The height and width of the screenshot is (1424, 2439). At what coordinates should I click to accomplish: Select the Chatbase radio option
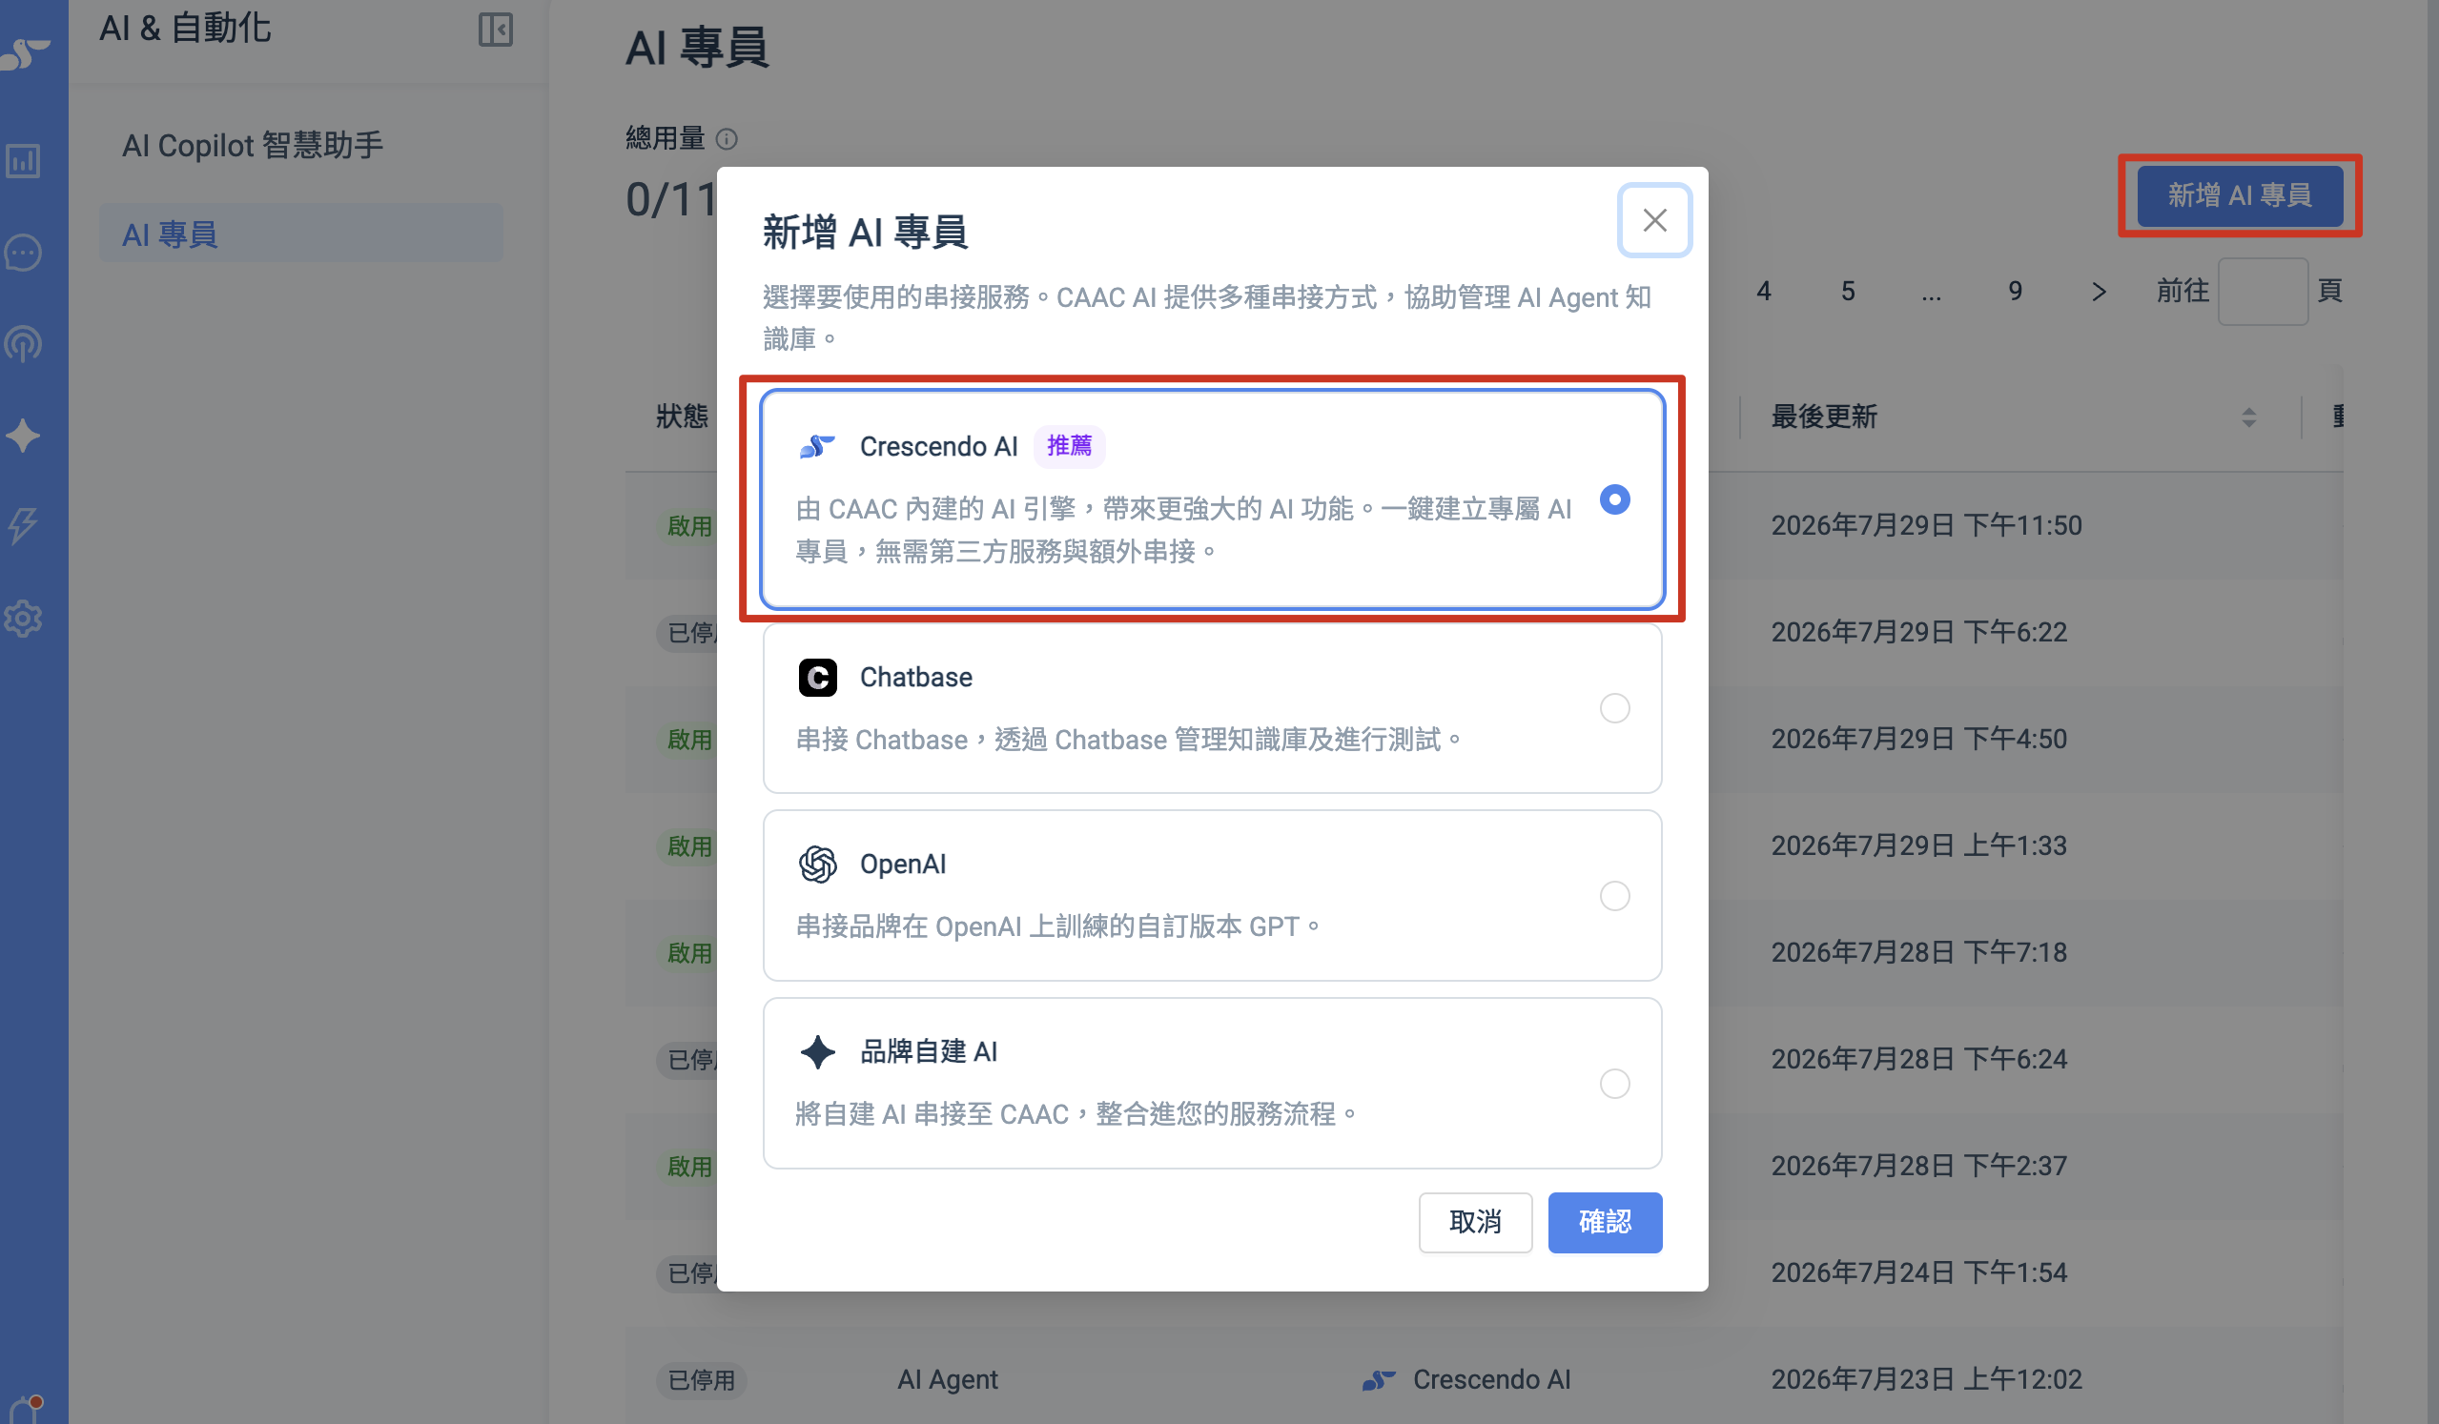click(x=1614, y=708)
